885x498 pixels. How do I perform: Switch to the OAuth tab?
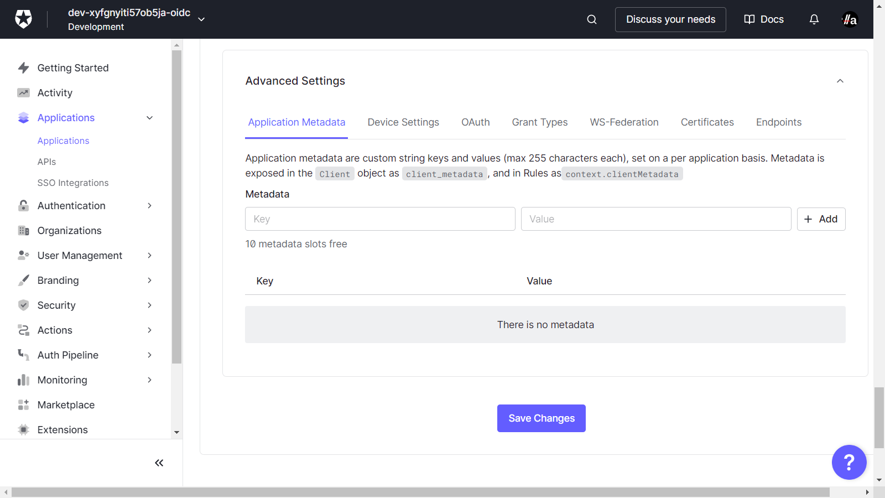point(476,122)
